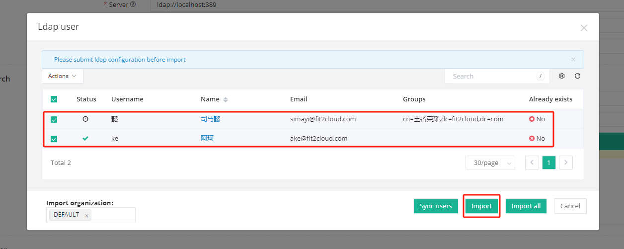Click the slash shortcut hint in search
The width and height of the screenshot is (624, 249).
click(541, 76)
